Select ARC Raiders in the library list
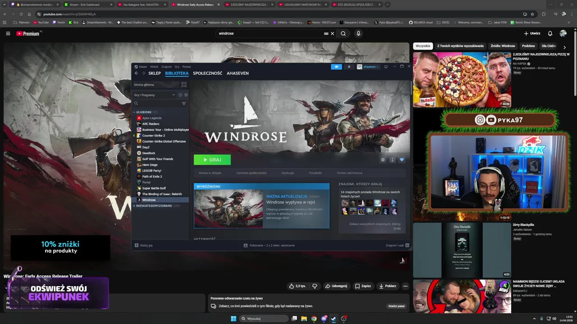 click(x=151, y=124)
